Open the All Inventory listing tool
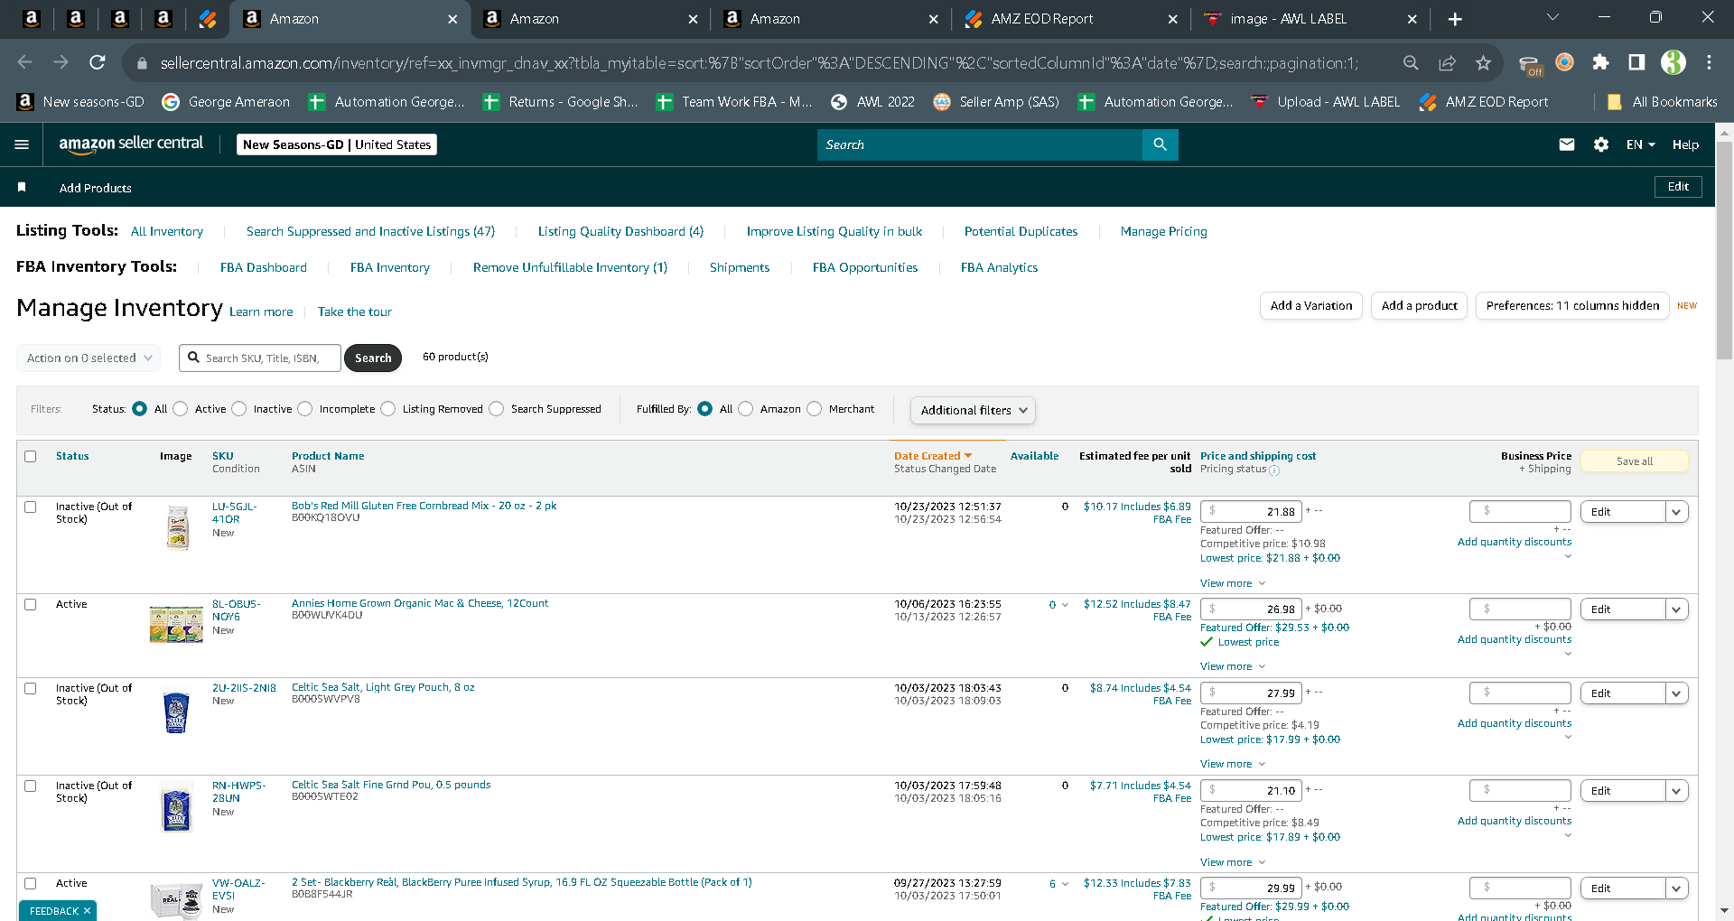 click(167, 232)
